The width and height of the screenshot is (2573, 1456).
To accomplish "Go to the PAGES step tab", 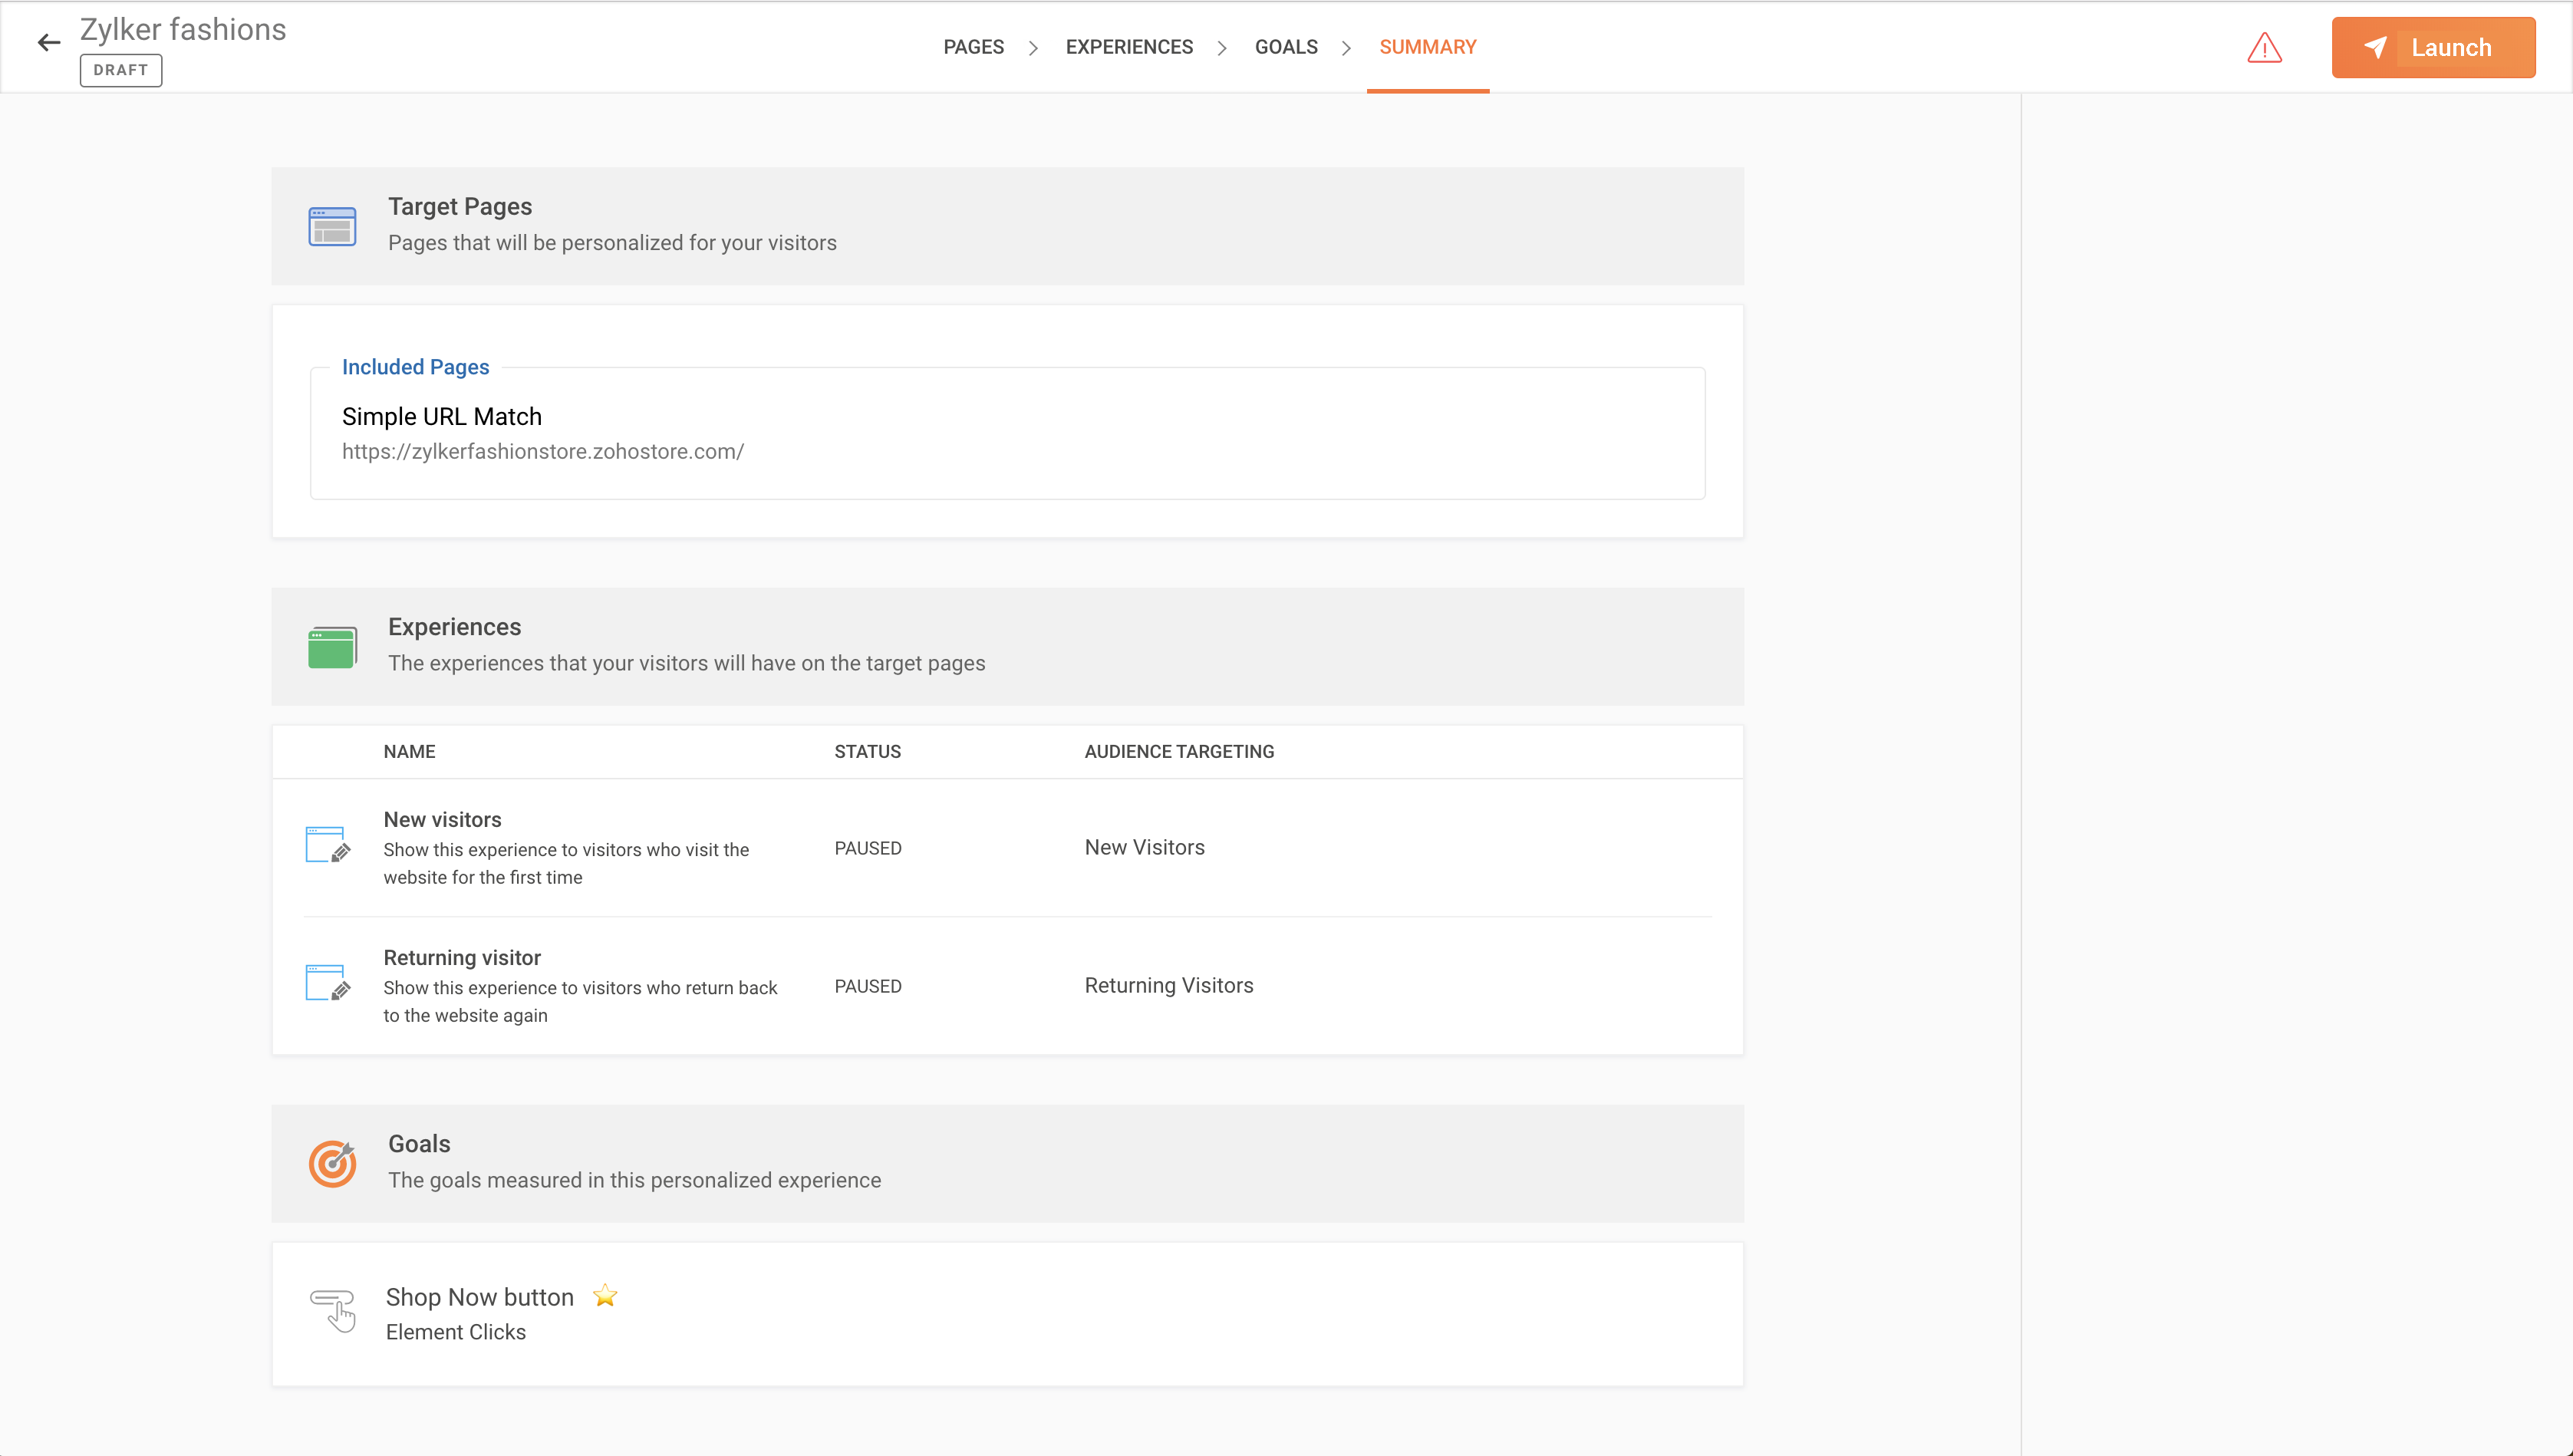I will [973, 47].
